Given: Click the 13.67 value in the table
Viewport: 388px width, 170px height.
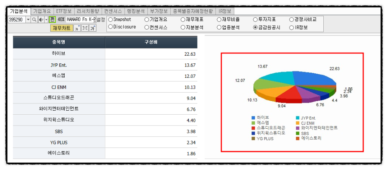Looking at the screenshot, I should 190,65.
